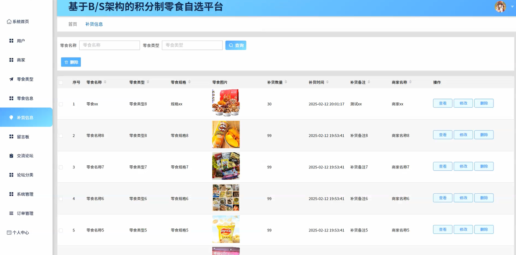The image size is (516, 255).
Task: Check the checkbox for row 零食xx
Action: 61,104
